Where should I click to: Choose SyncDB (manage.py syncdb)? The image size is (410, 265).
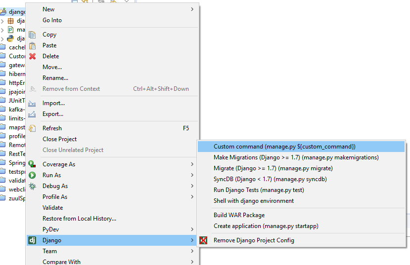[x=301, y=179]
